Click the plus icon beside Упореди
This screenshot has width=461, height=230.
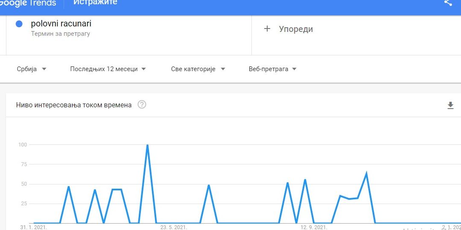[267, 29]
